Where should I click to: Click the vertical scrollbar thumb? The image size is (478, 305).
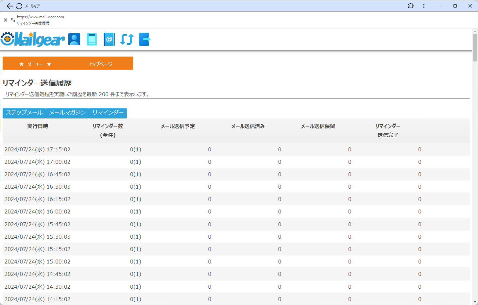pyautogui.click(x=475, y=47)
